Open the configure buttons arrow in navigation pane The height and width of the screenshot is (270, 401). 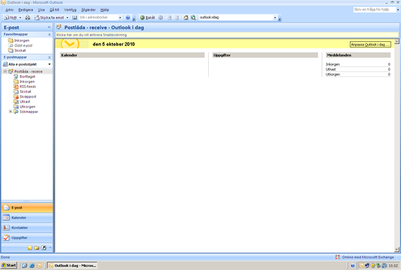point(50,248)
